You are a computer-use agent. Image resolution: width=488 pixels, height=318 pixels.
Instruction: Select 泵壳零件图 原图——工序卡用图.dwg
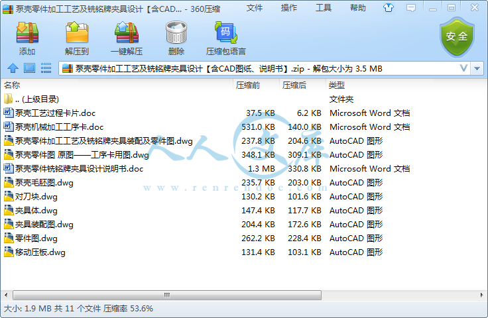[82, 155]
